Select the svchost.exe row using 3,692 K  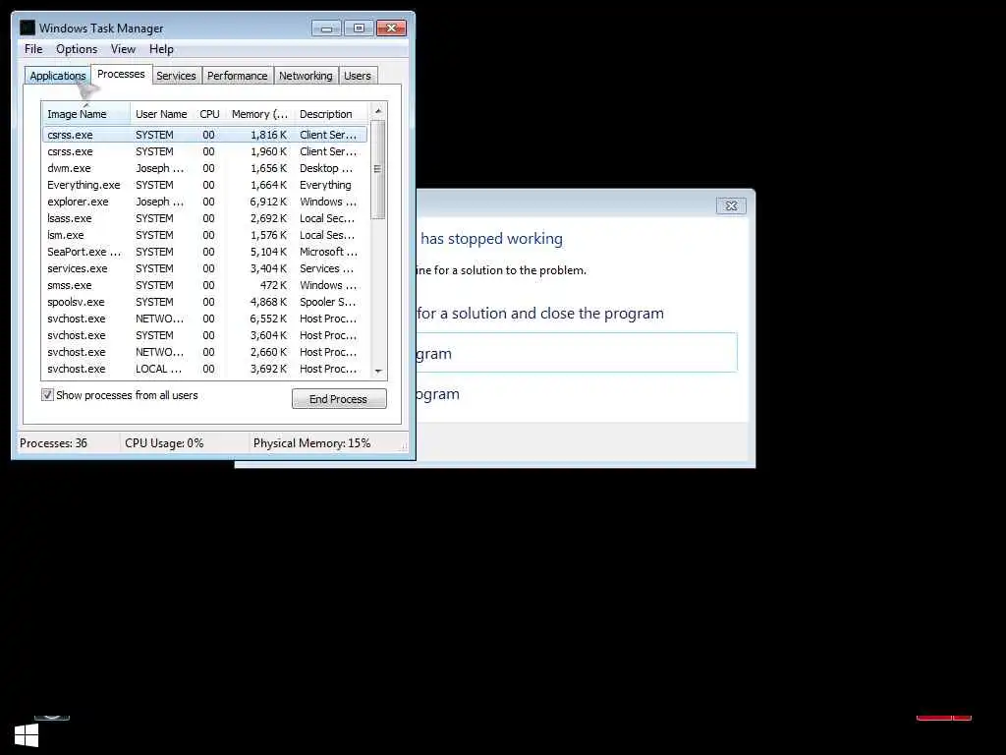[204, 369]
